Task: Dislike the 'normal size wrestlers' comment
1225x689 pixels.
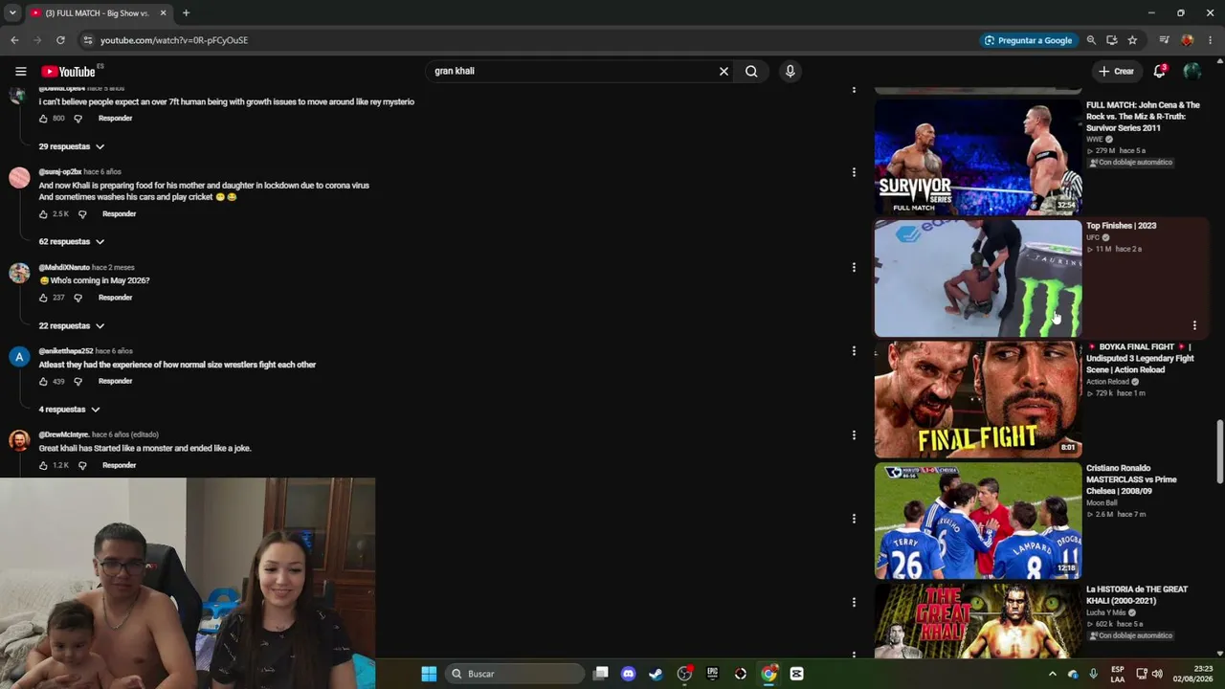Action: pyautogui.click(x=78, y=382)
